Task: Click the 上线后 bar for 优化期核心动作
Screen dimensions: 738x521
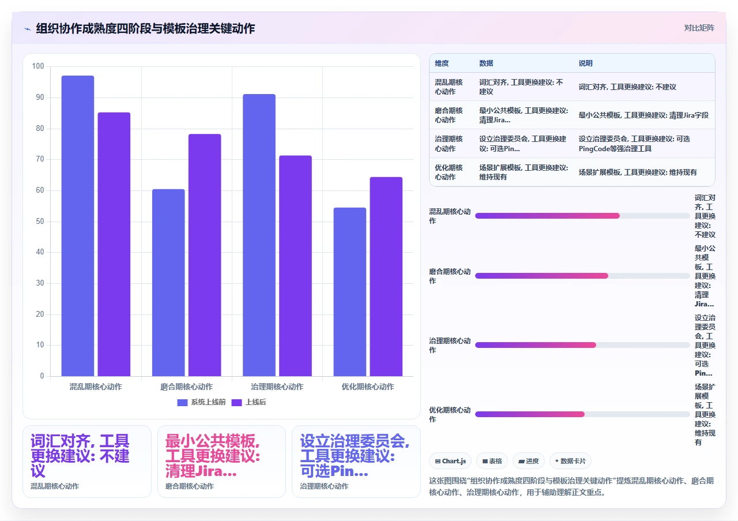Action: click(x=386, y=276)
